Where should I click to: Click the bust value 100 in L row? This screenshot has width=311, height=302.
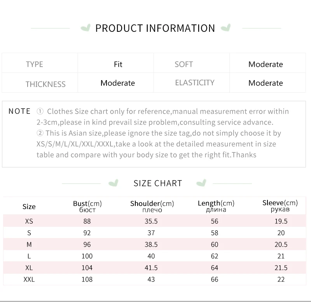(x=87, y=256)
